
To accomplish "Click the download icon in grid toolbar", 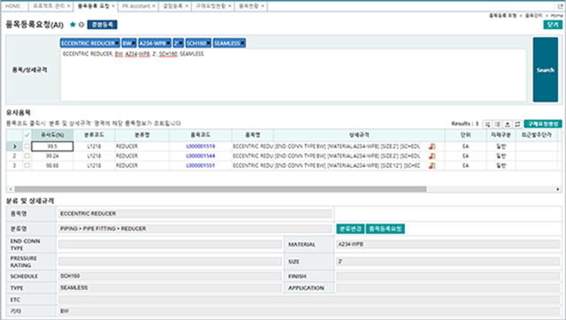I will pos(508,124).
